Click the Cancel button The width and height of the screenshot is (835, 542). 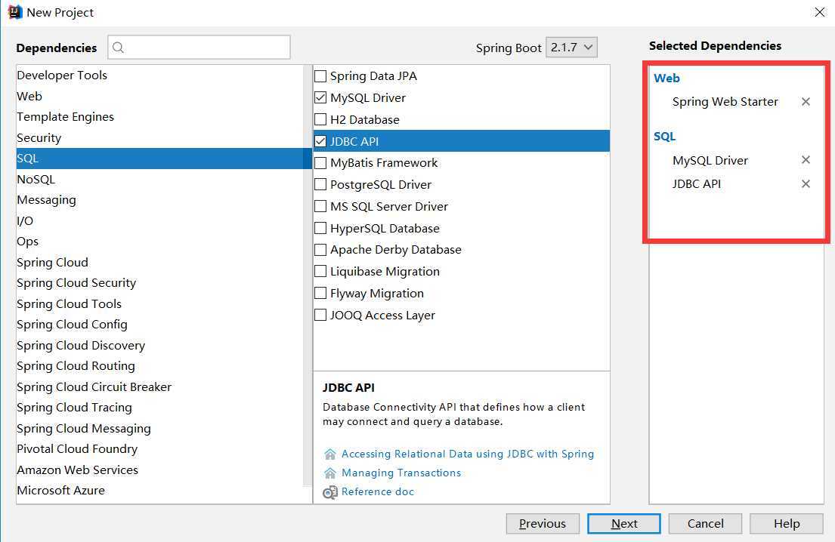tap(705, 524)
